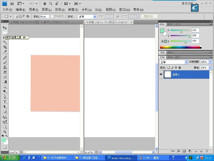Open the 填充 fill slider arrow
The width and height of the screenshot is (214, 161).
point(210,68)
